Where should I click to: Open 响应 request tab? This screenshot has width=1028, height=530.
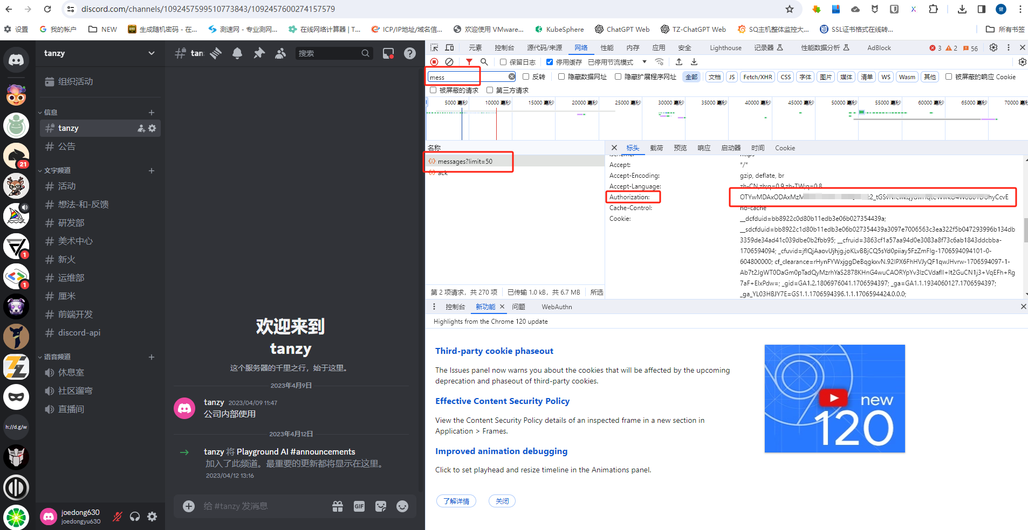click(x=704, y=148)
